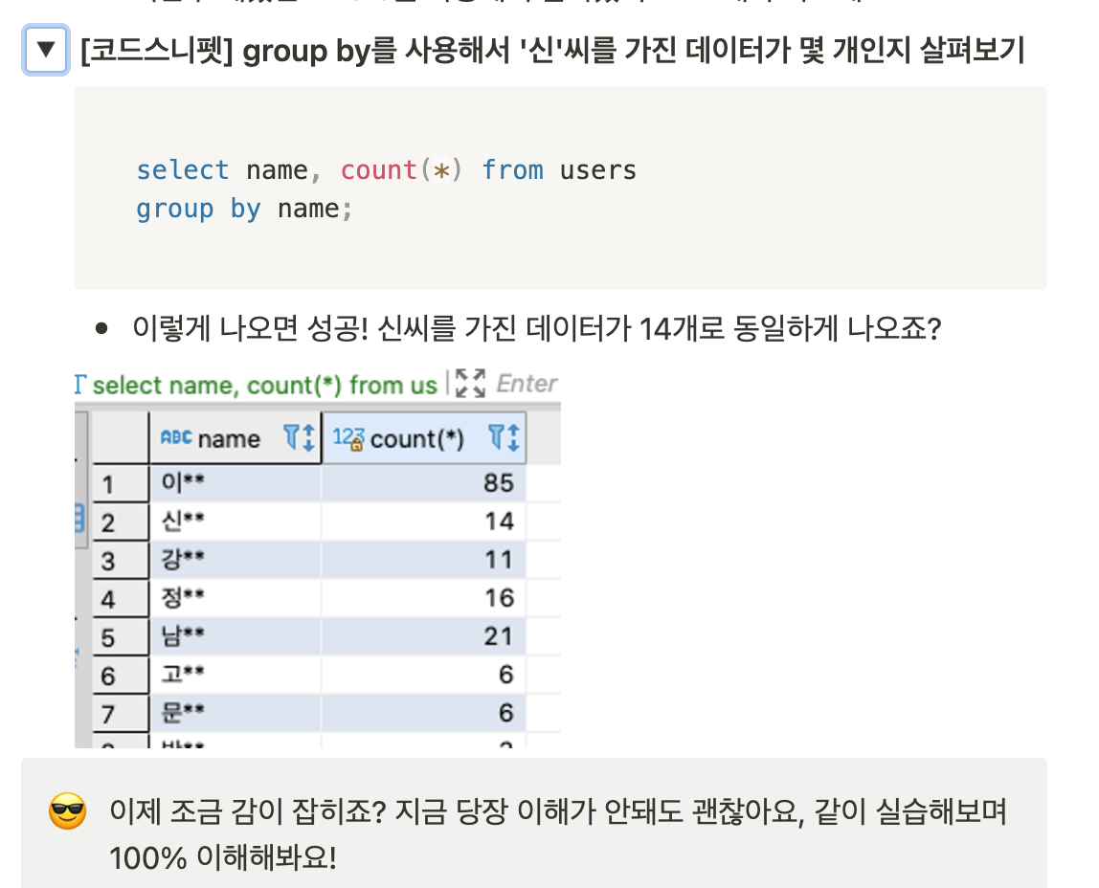
Task: Select row number 7 header
Action: click(x=121, y=714)
